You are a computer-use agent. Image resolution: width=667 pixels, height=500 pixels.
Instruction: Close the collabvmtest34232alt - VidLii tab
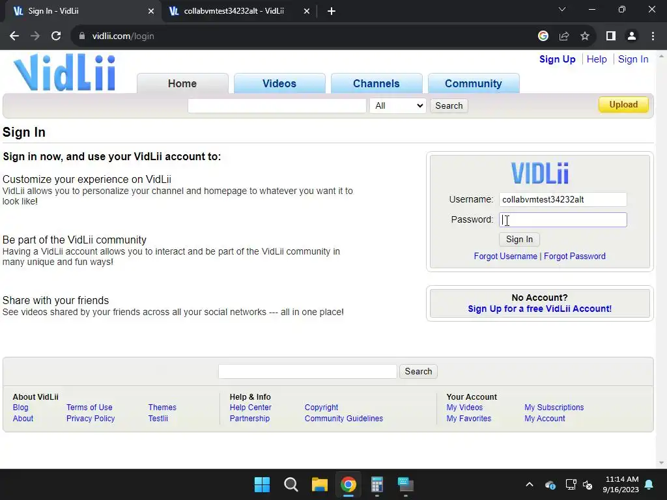pos(307,11)
